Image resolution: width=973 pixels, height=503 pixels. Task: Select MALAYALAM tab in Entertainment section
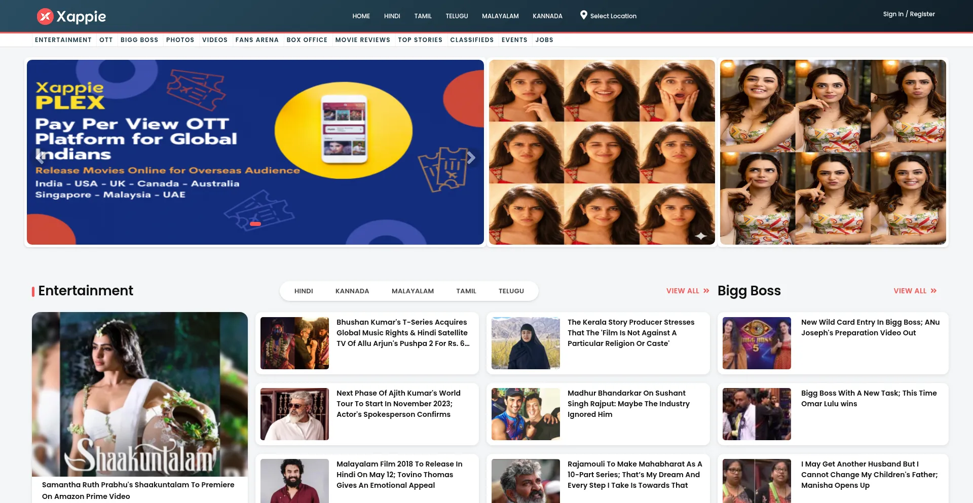[413, 291]
